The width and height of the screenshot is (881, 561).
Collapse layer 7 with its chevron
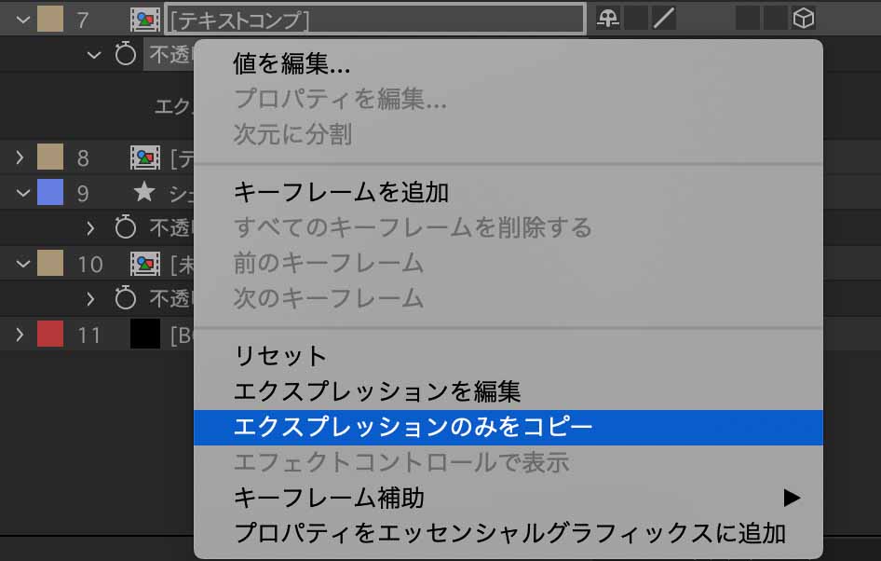[x=22, y=20]
